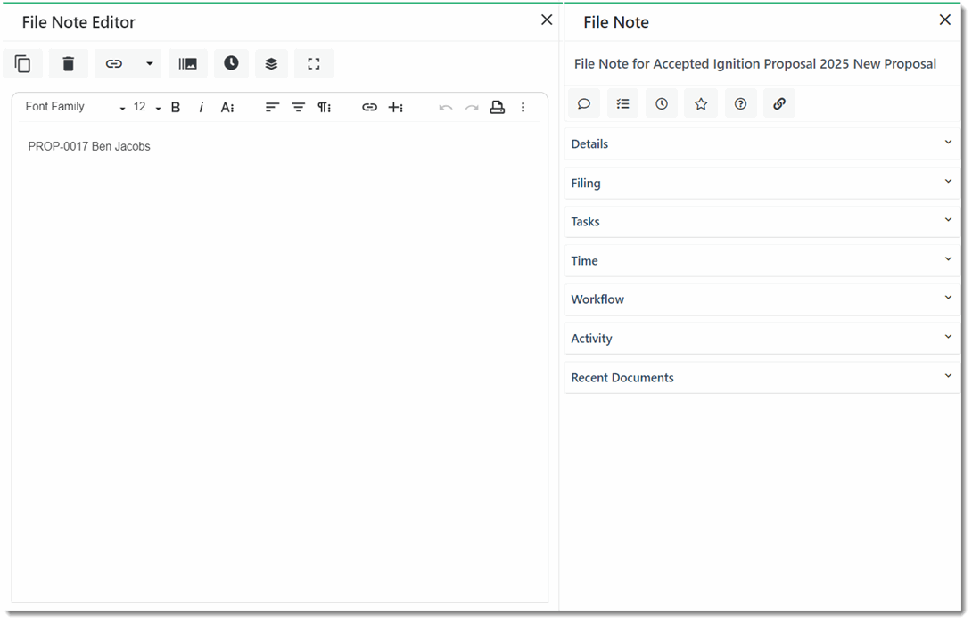Screen dimensions: 972x622
Task: Expand the Details section
Action: [x=762, y=143]
